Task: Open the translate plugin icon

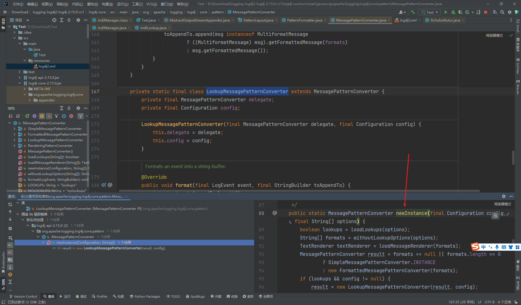Action: pos(495,12)
